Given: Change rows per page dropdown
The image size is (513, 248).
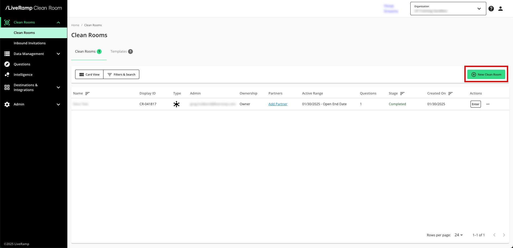Looking at the screenshot, I should [x=458, y=235].
